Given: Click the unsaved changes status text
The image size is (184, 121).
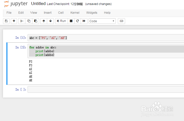Looking at the screenshot, I should click(98, 4).
